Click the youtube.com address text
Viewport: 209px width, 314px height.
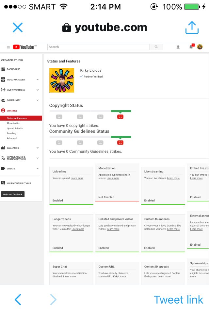(111, 27)
